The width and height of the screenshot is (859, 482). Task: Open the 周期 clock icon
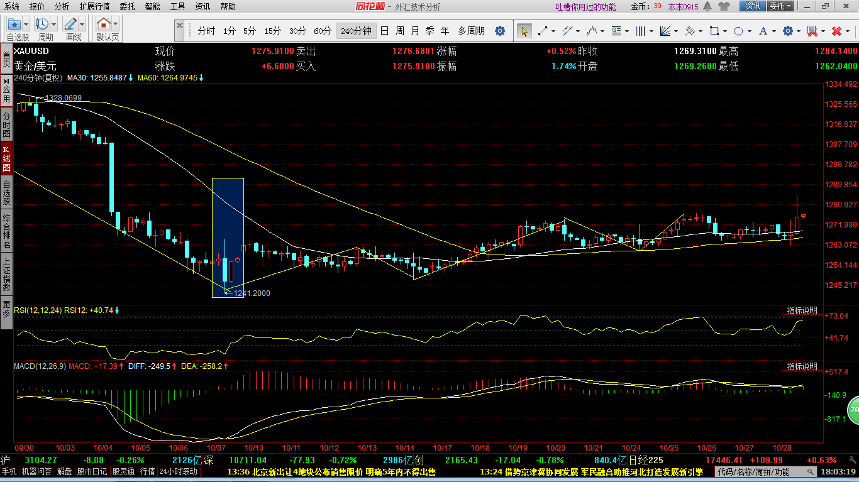click(x=42, y=25)
